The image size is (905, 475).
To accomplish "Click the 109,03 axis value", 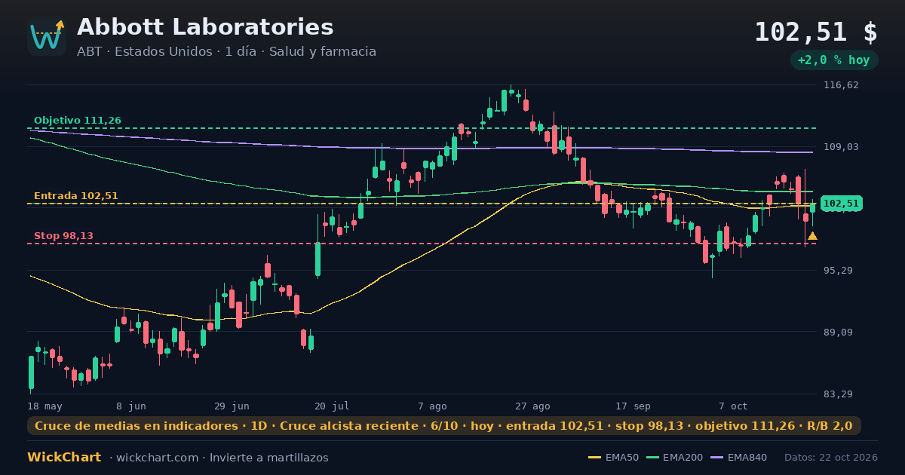I will pos(842,147).
